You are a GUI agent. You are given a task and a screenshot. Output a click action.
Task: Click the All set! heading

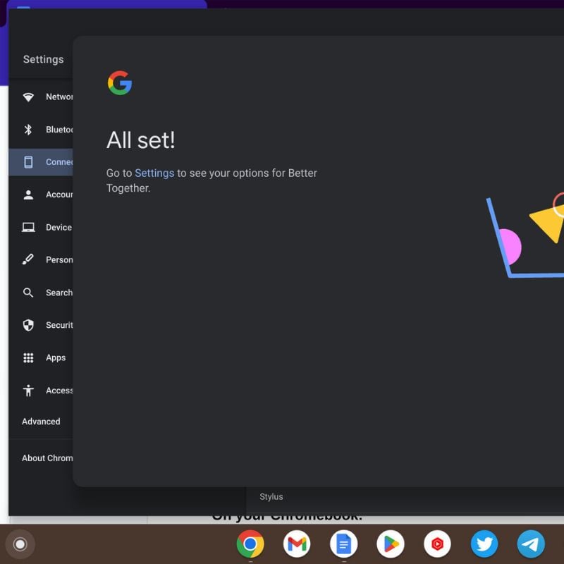pyautogui.click(x=140, y=140)
